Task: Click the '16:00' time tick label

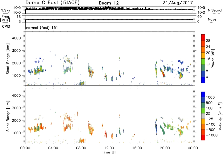Action: click(137, 148)
